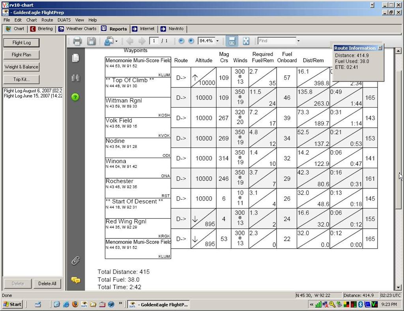Screen dimensions: 404x311
Task: Select the fit width view icon
Action: (232, 41)
